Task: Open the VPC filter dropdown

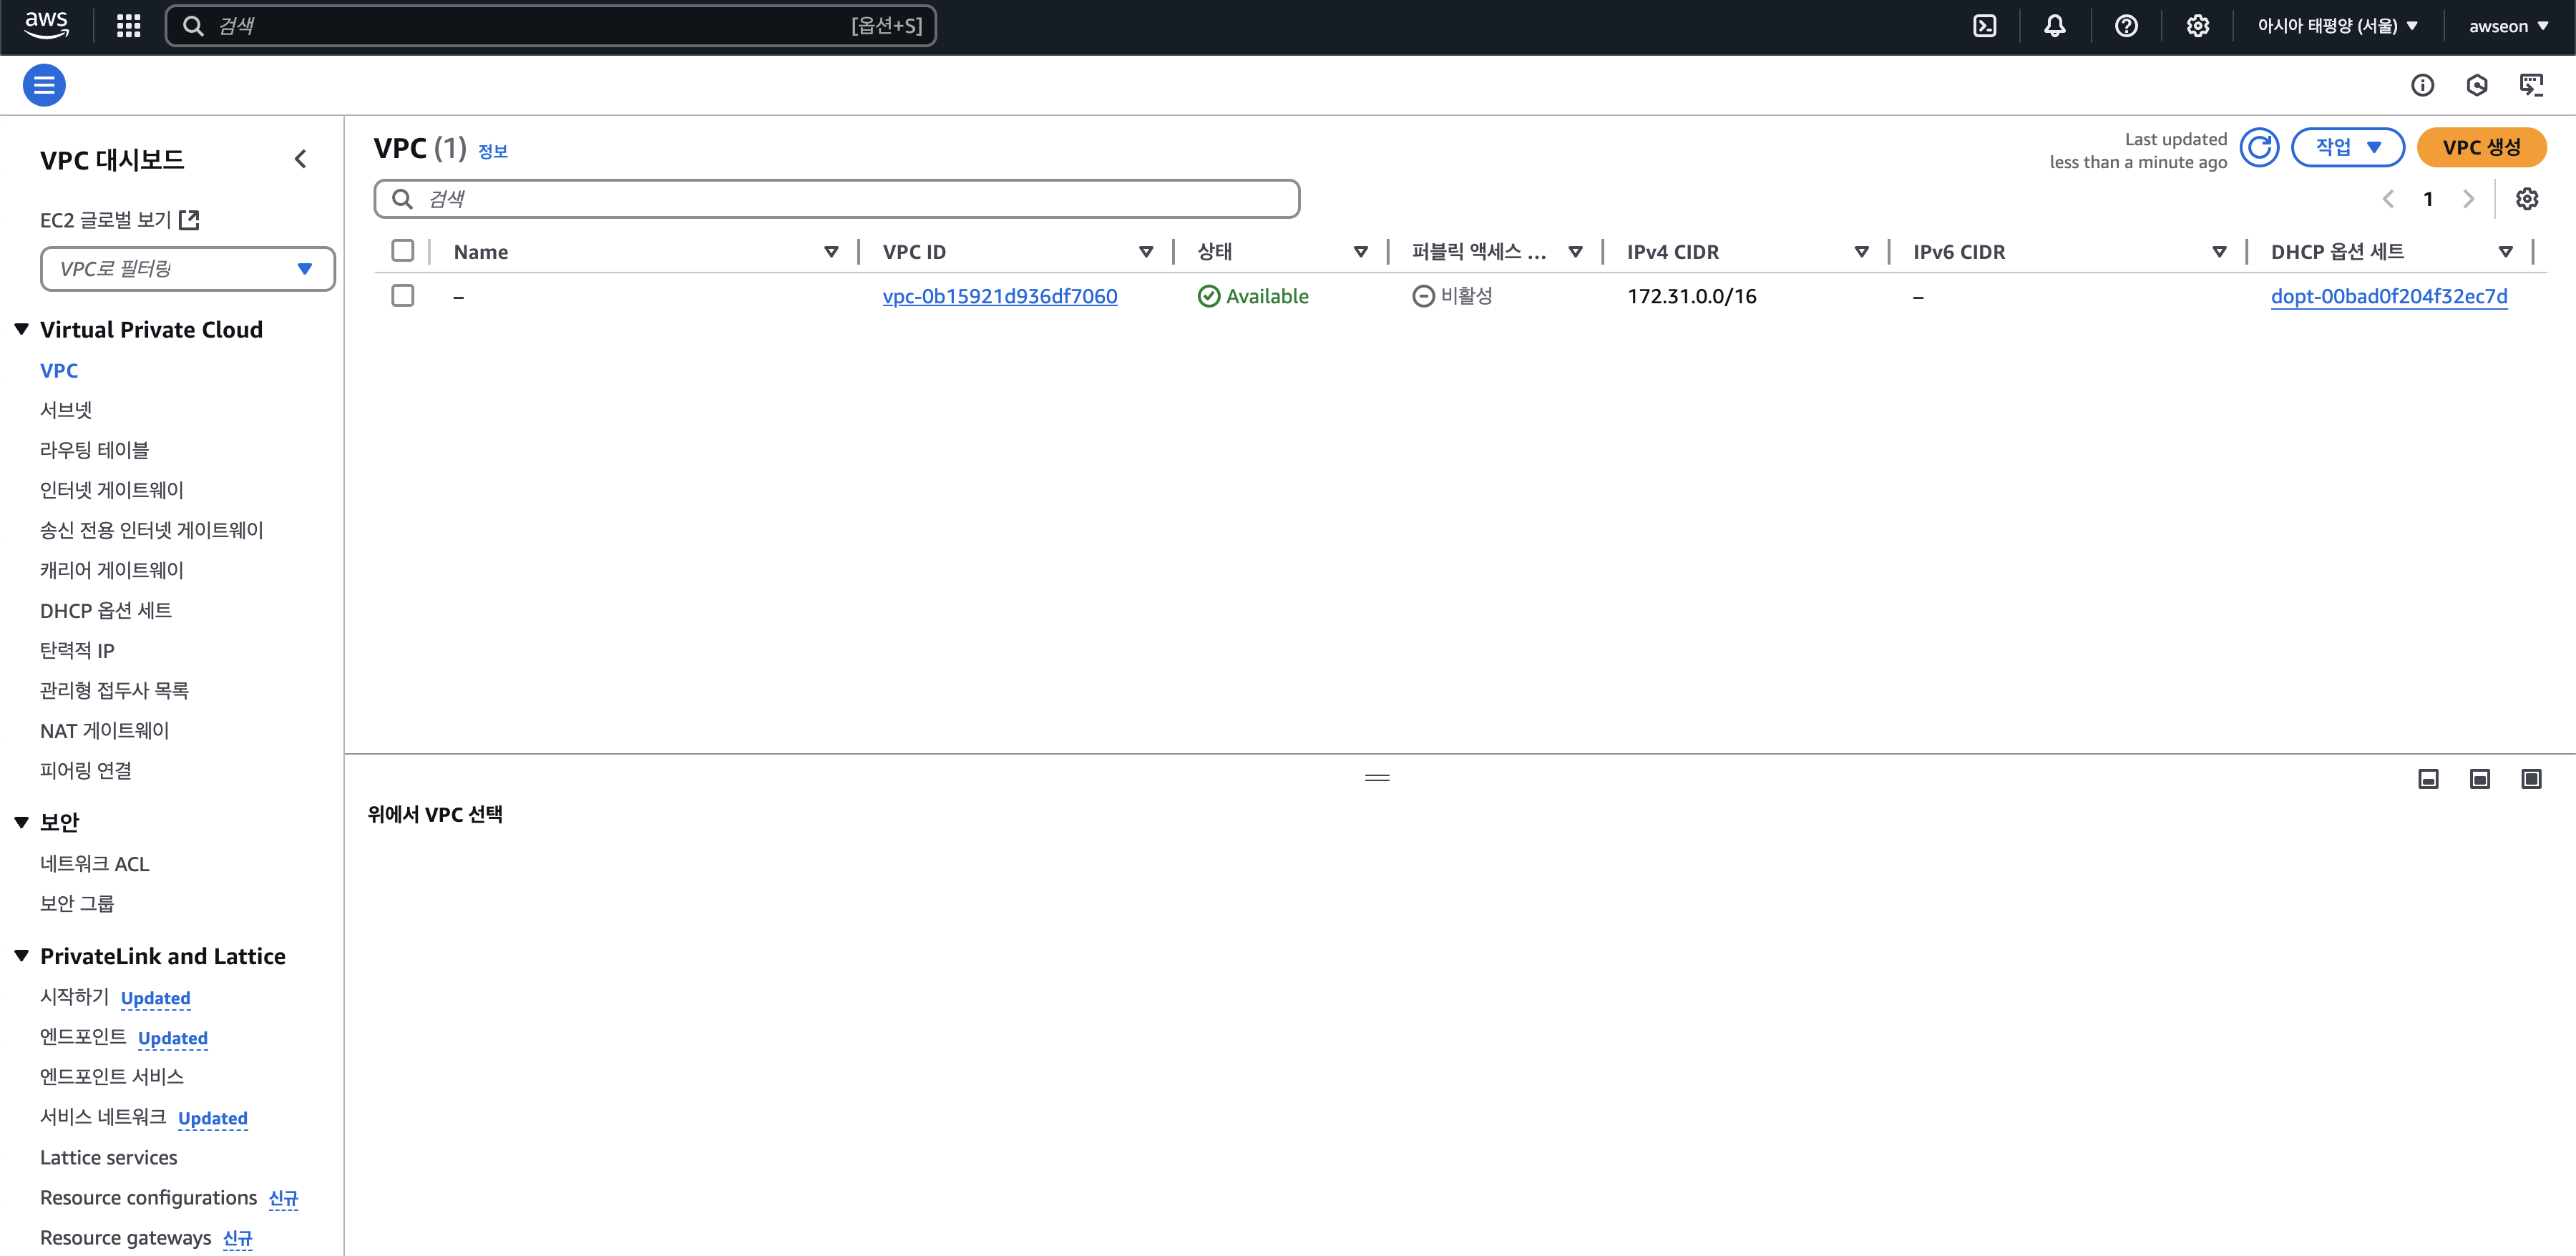Action: pos(187,269)
